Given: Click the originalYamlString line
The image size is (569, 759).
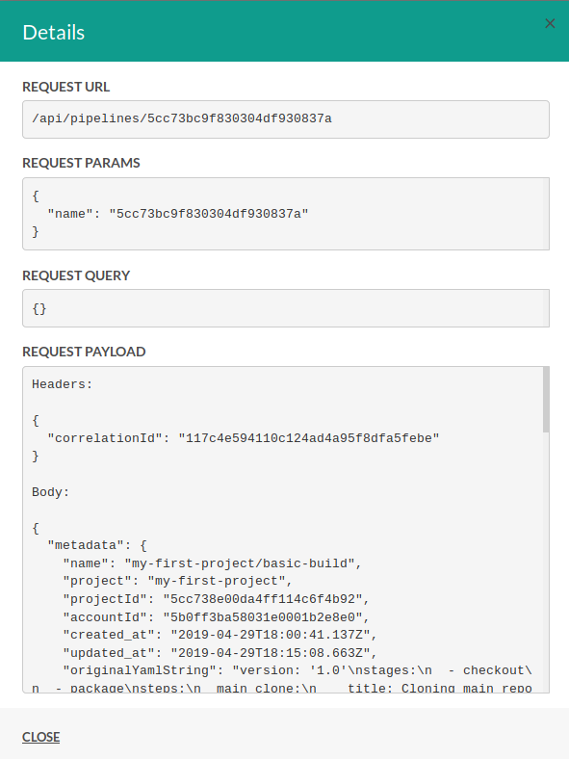Looking at the screenshot, I should (x=297, y=670).
